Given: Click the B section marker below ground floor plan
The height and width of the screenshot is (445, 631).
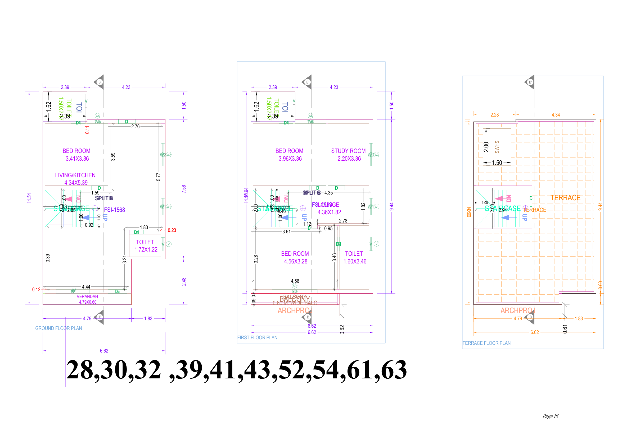Looking at the screenshot, I should point(100,317).
